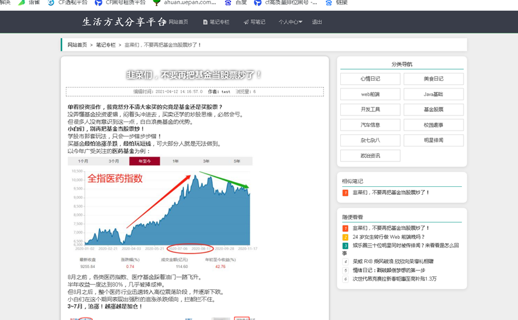The height and width of the screenshot is (320, 518).
Task: Click 退出 to log out
Action: tap(317, 22)
